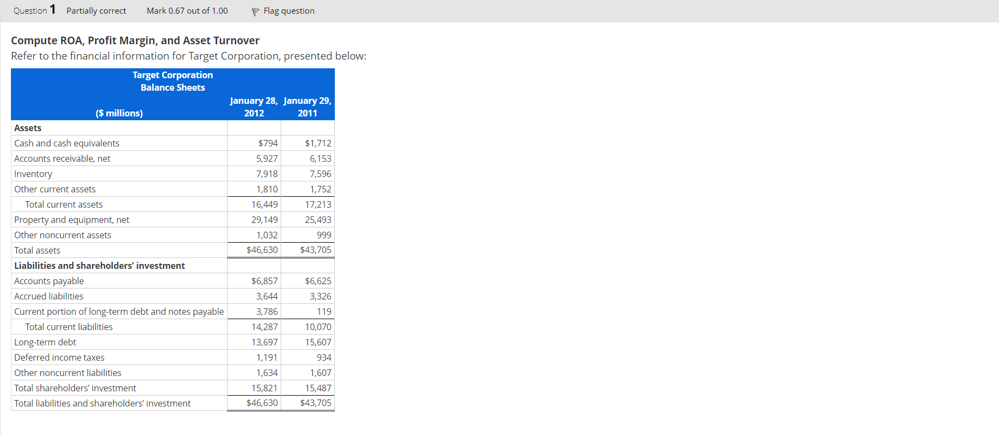Click the $43,705 total assets value
The height and width of the screenshot is (435, 999).
[x=316, y=250]
